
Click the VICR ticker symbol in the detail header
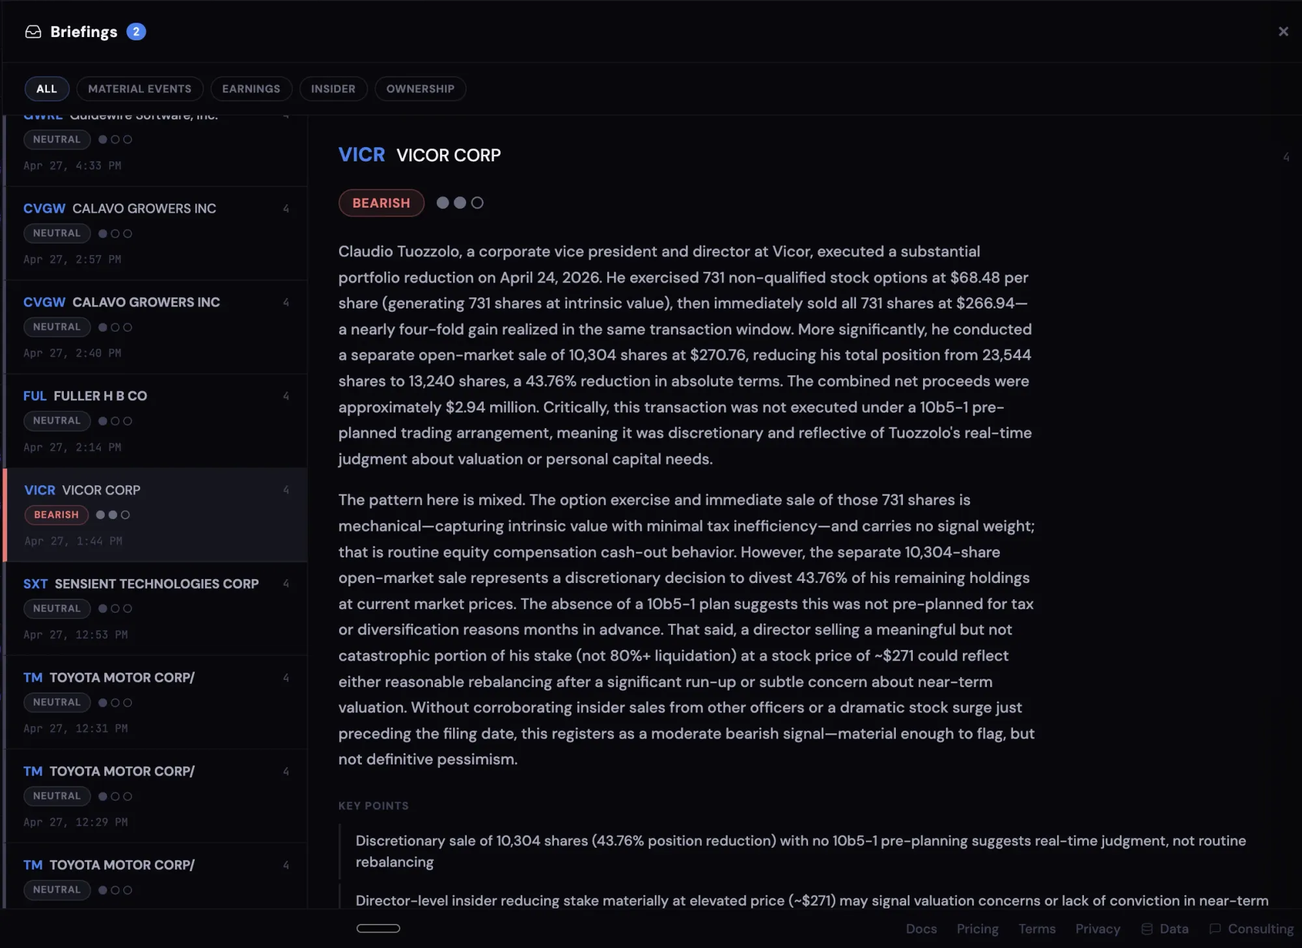pyautogui.click(x=361, y=155)
